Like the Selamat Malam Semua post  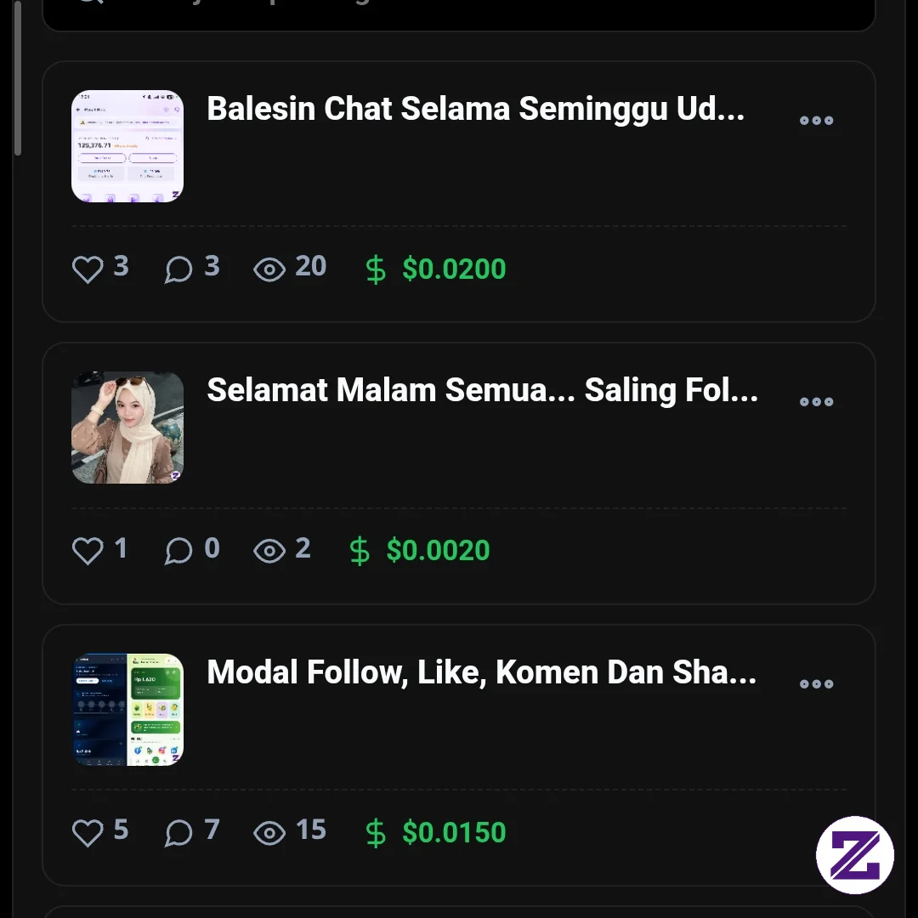click(88, 551)
